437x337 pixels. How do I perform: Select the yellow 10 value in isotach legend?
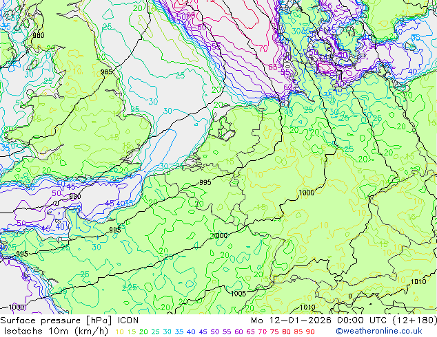[119, 331]
